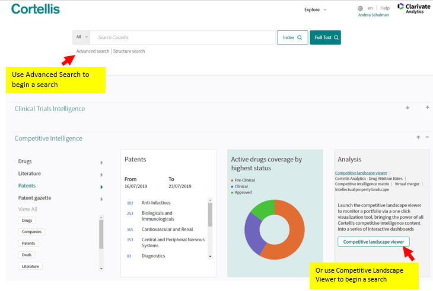The width and height of the screenshot is (433, 291).
Task: Move Clinical Trials Intelligence down with arrow icon
Action: (x=407, y=108)
